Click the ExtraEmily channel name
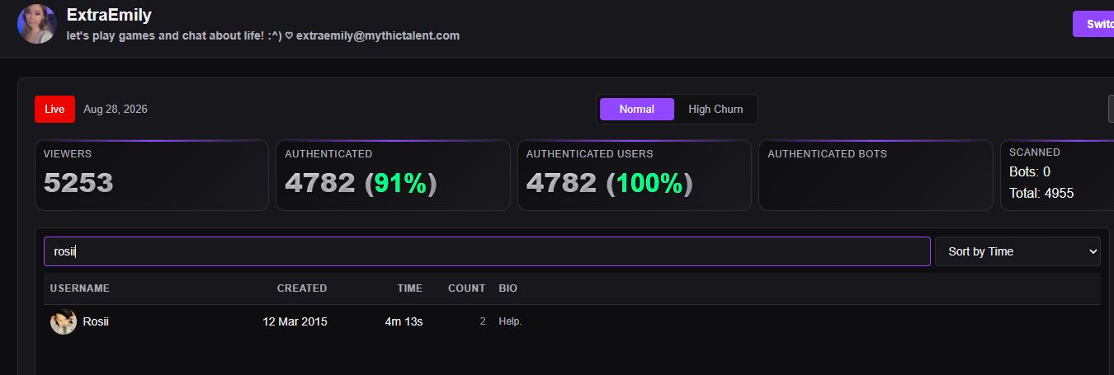Screen dimensions: 1114x375 click(x=109, y=15)
